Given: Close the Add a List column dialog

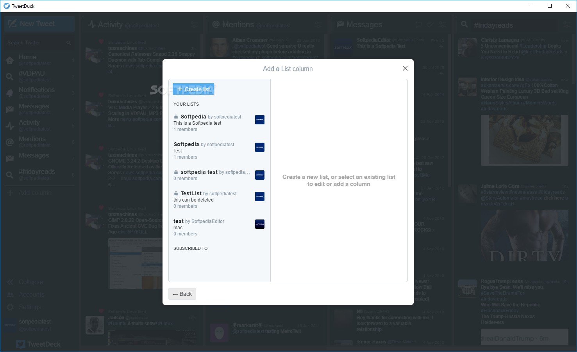Looking at the screenshot, I should pyautogui.click(x=405, y=68).
